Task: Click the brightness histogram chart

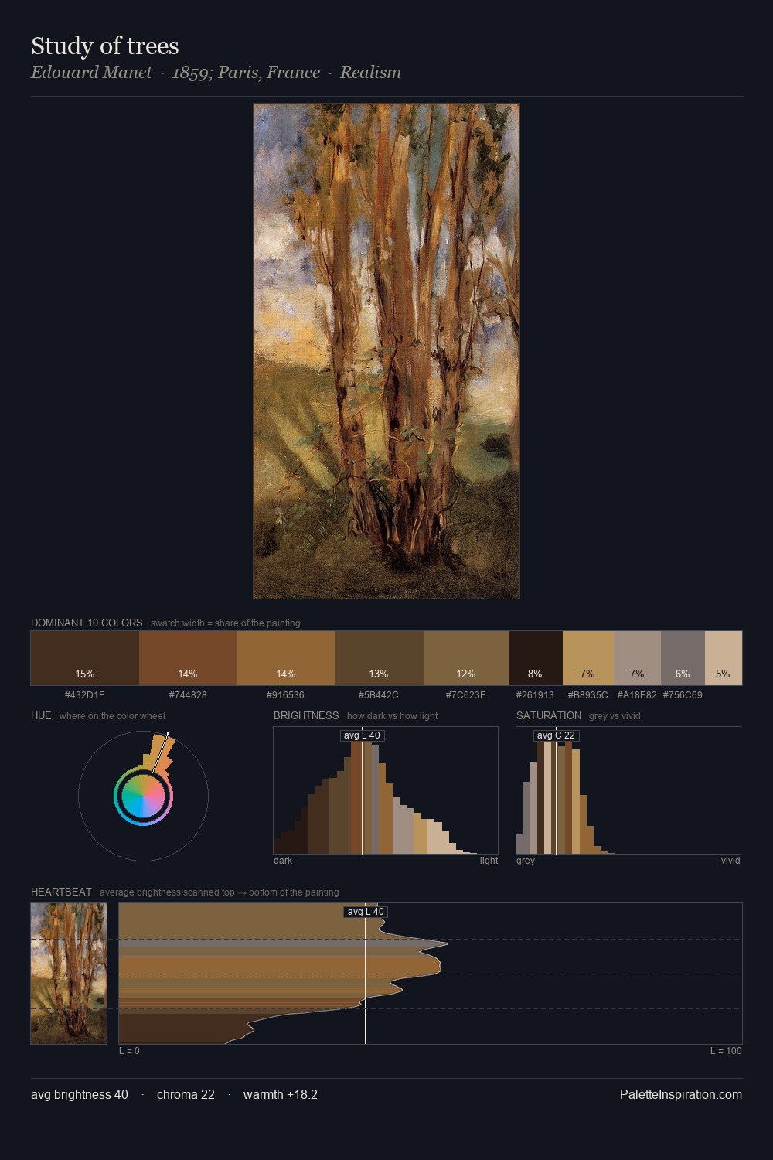Action: coord(386,790)
